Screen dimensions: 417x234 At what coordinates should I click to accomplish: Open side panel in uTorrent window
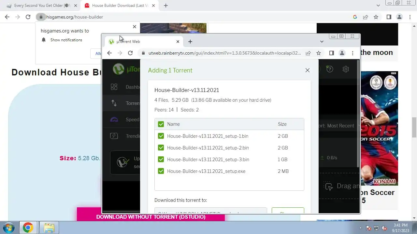point(332,53)
